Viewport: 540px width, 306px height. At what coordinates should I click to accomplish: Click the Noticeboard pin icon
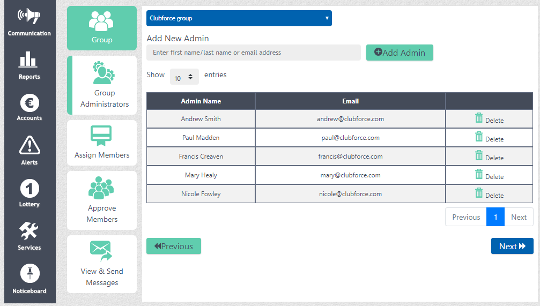click(x=29, y=274)
